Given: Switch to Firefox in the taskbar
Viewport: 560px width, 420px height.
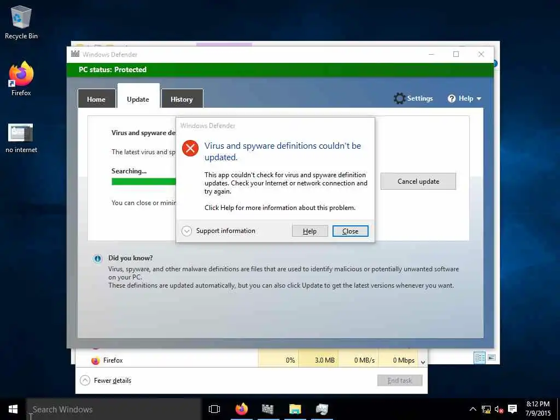Looking at the screenshot, I should click(241, 409).
